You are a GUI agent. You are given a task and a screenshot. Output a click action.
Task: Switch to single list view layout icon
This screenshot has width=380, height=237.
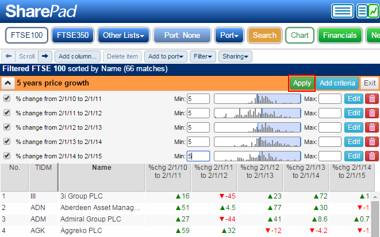[343, 11]
